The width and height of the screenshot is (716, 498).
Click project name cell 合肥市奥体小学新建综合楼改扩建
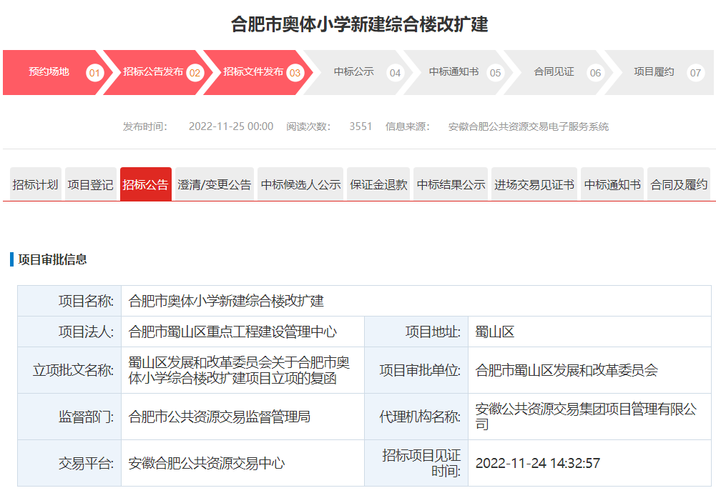416,301
